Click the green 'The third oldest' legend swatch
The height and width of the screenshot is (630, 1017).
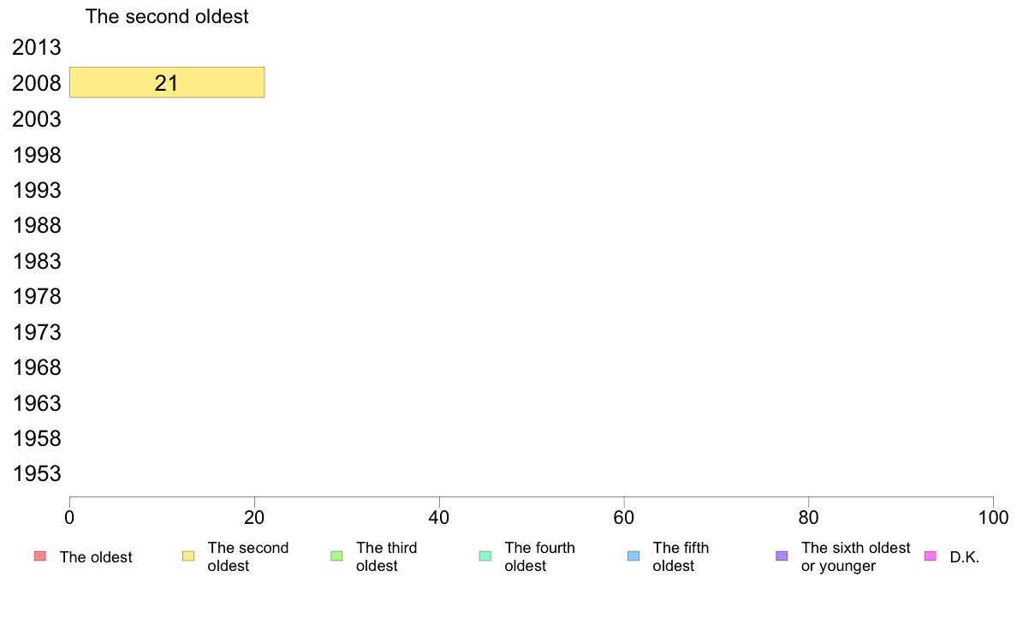click(336, 556)
